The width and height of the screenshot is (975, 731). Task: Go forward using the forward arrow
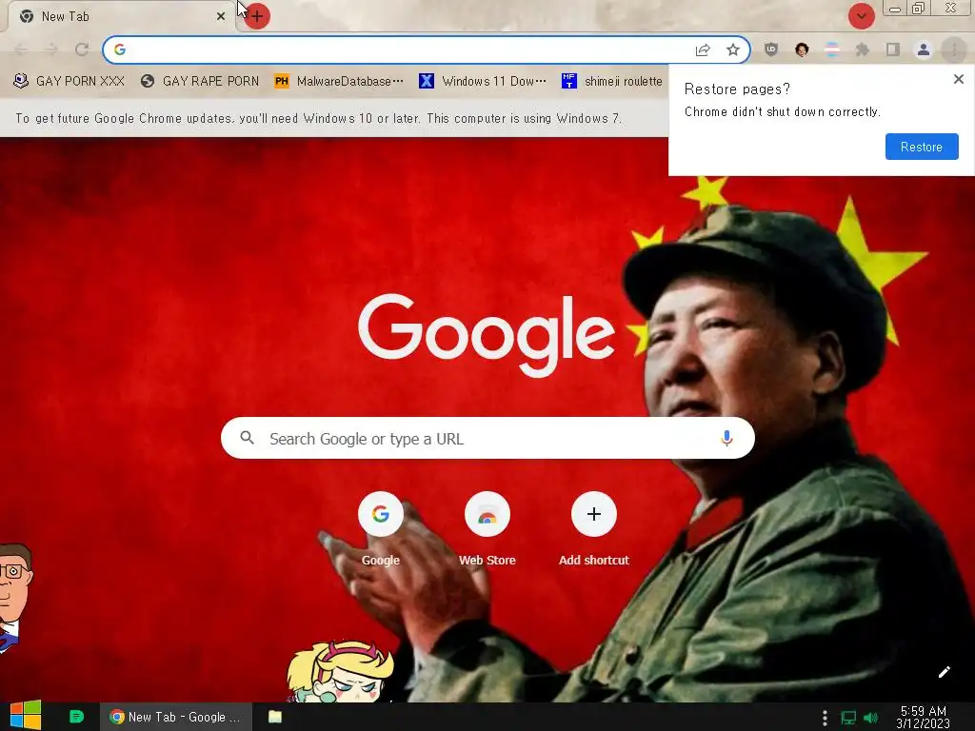tap(51, 49)
